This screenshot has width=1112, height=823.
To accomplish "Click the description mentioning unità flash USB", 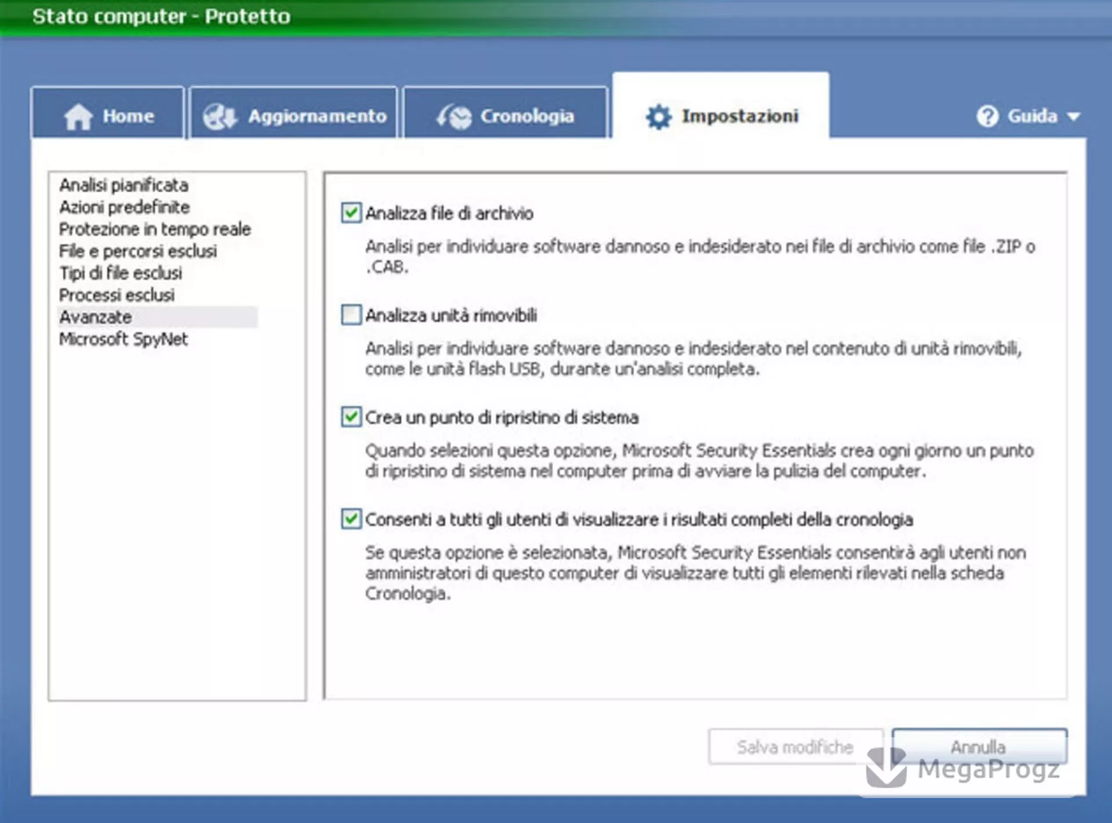I will (x=694, y=359).
